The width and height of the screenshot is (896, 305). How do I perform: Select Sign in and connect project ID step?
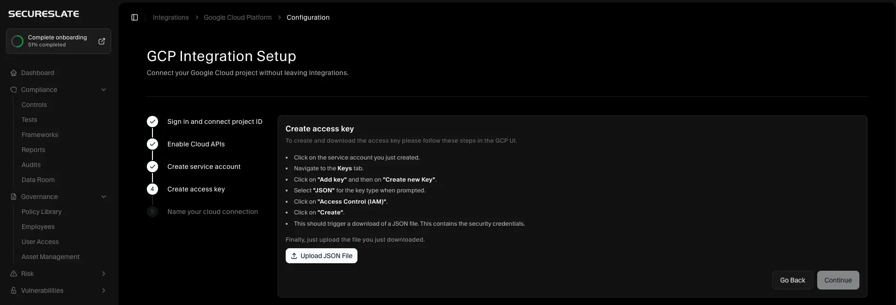pos(215,122)
